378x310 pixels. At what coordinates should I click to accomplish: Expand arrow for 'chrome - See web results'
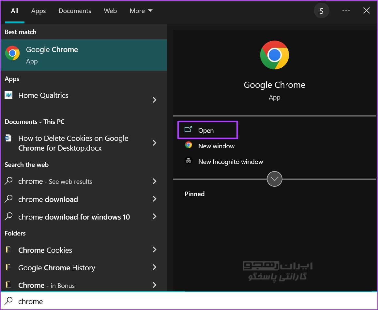[x=155, y=181]
